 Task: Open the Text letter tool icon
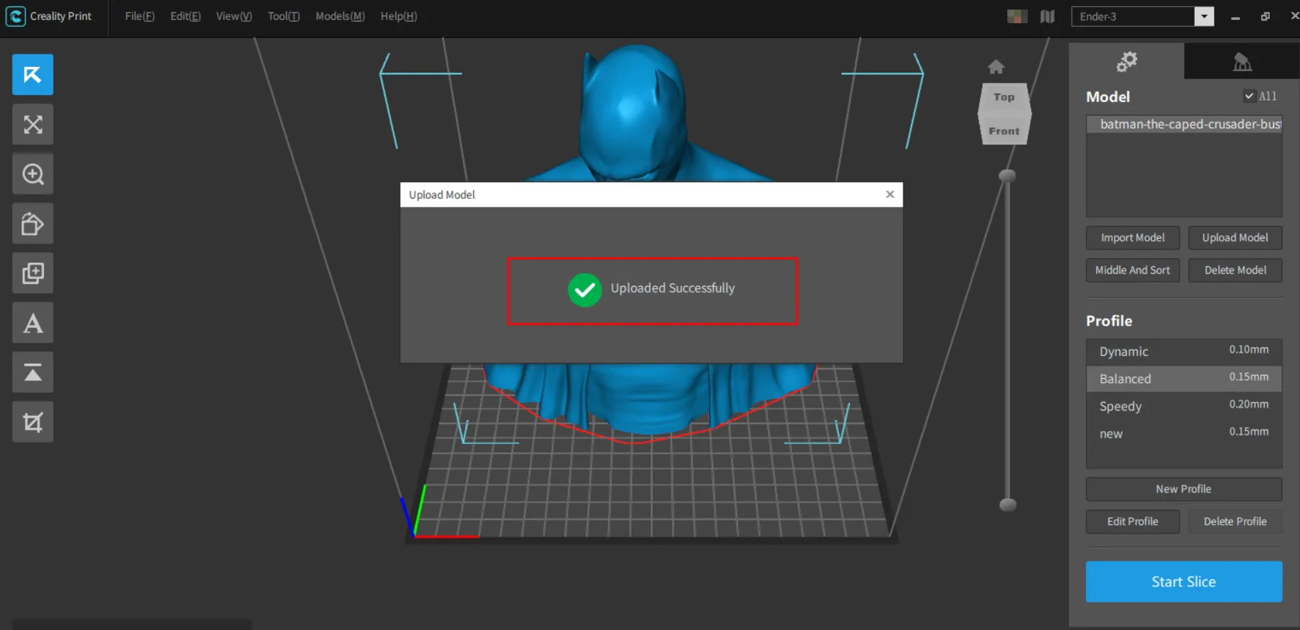click(33, 323)
